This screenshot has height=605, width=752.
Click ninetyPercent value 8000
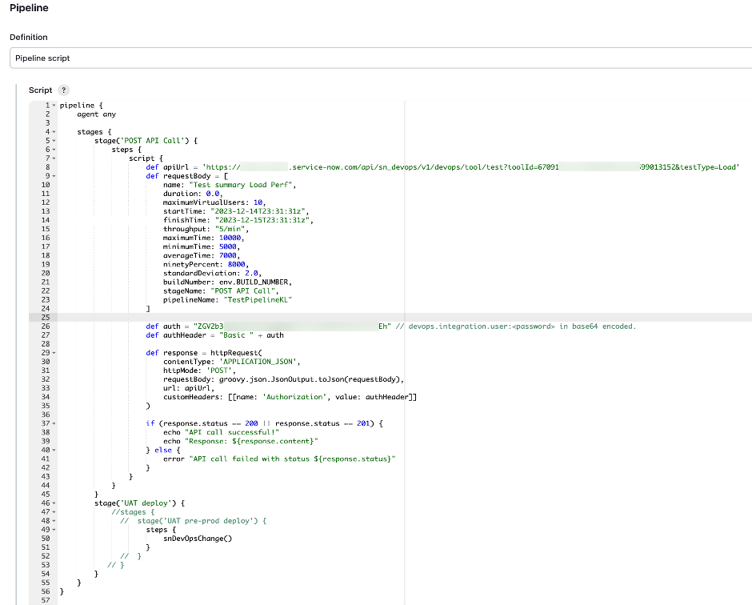coord(237,264)
